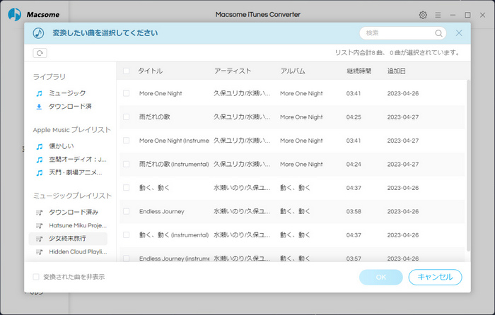Select ダウンロード済 in the library
This screenshot has width=495, height=315.
[70, 107]
